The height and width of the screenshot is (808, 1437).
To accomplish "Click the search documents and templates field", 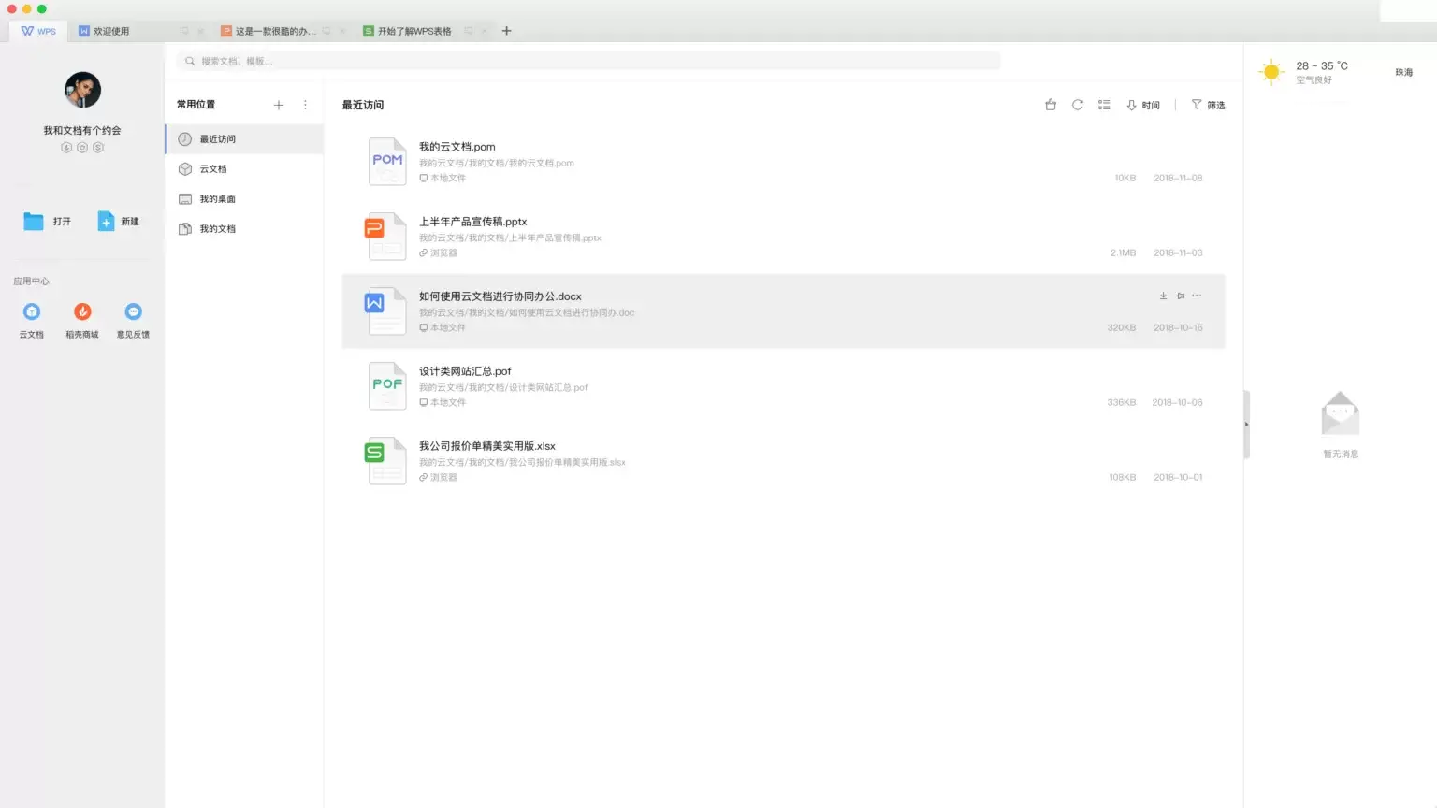I will pyautogui.click(x=589, y=61).
